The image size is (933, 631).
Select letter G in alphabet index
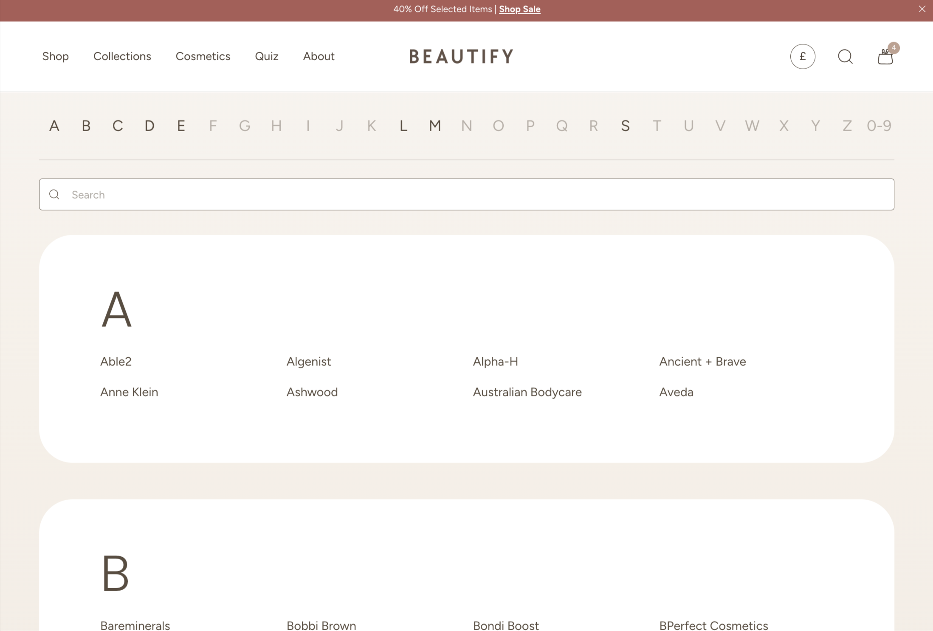point(245,126)
